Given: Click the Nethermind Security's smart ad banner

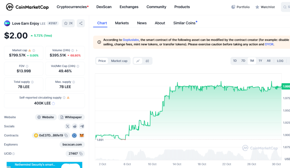Looking at the screenshot, I should coord(44,165).
